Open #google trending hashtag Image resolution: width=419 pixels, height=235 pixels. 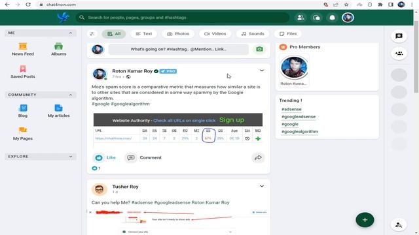[289, 124]
